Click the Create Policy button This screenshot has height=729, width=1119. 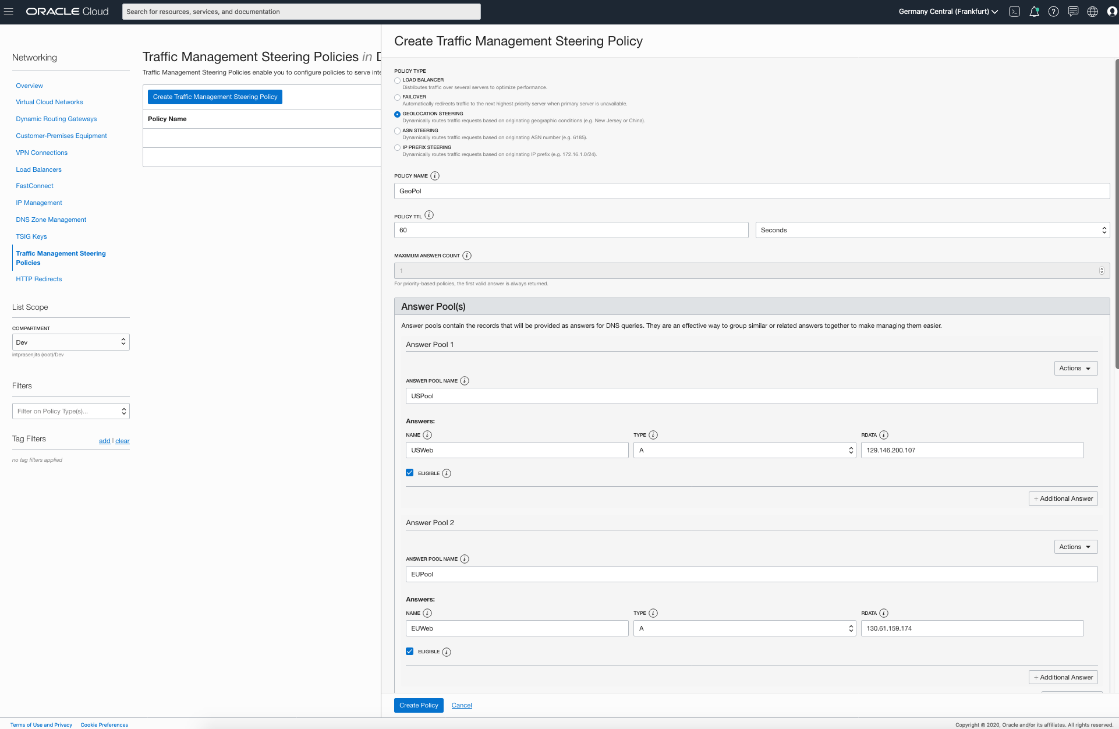(419, 705)
